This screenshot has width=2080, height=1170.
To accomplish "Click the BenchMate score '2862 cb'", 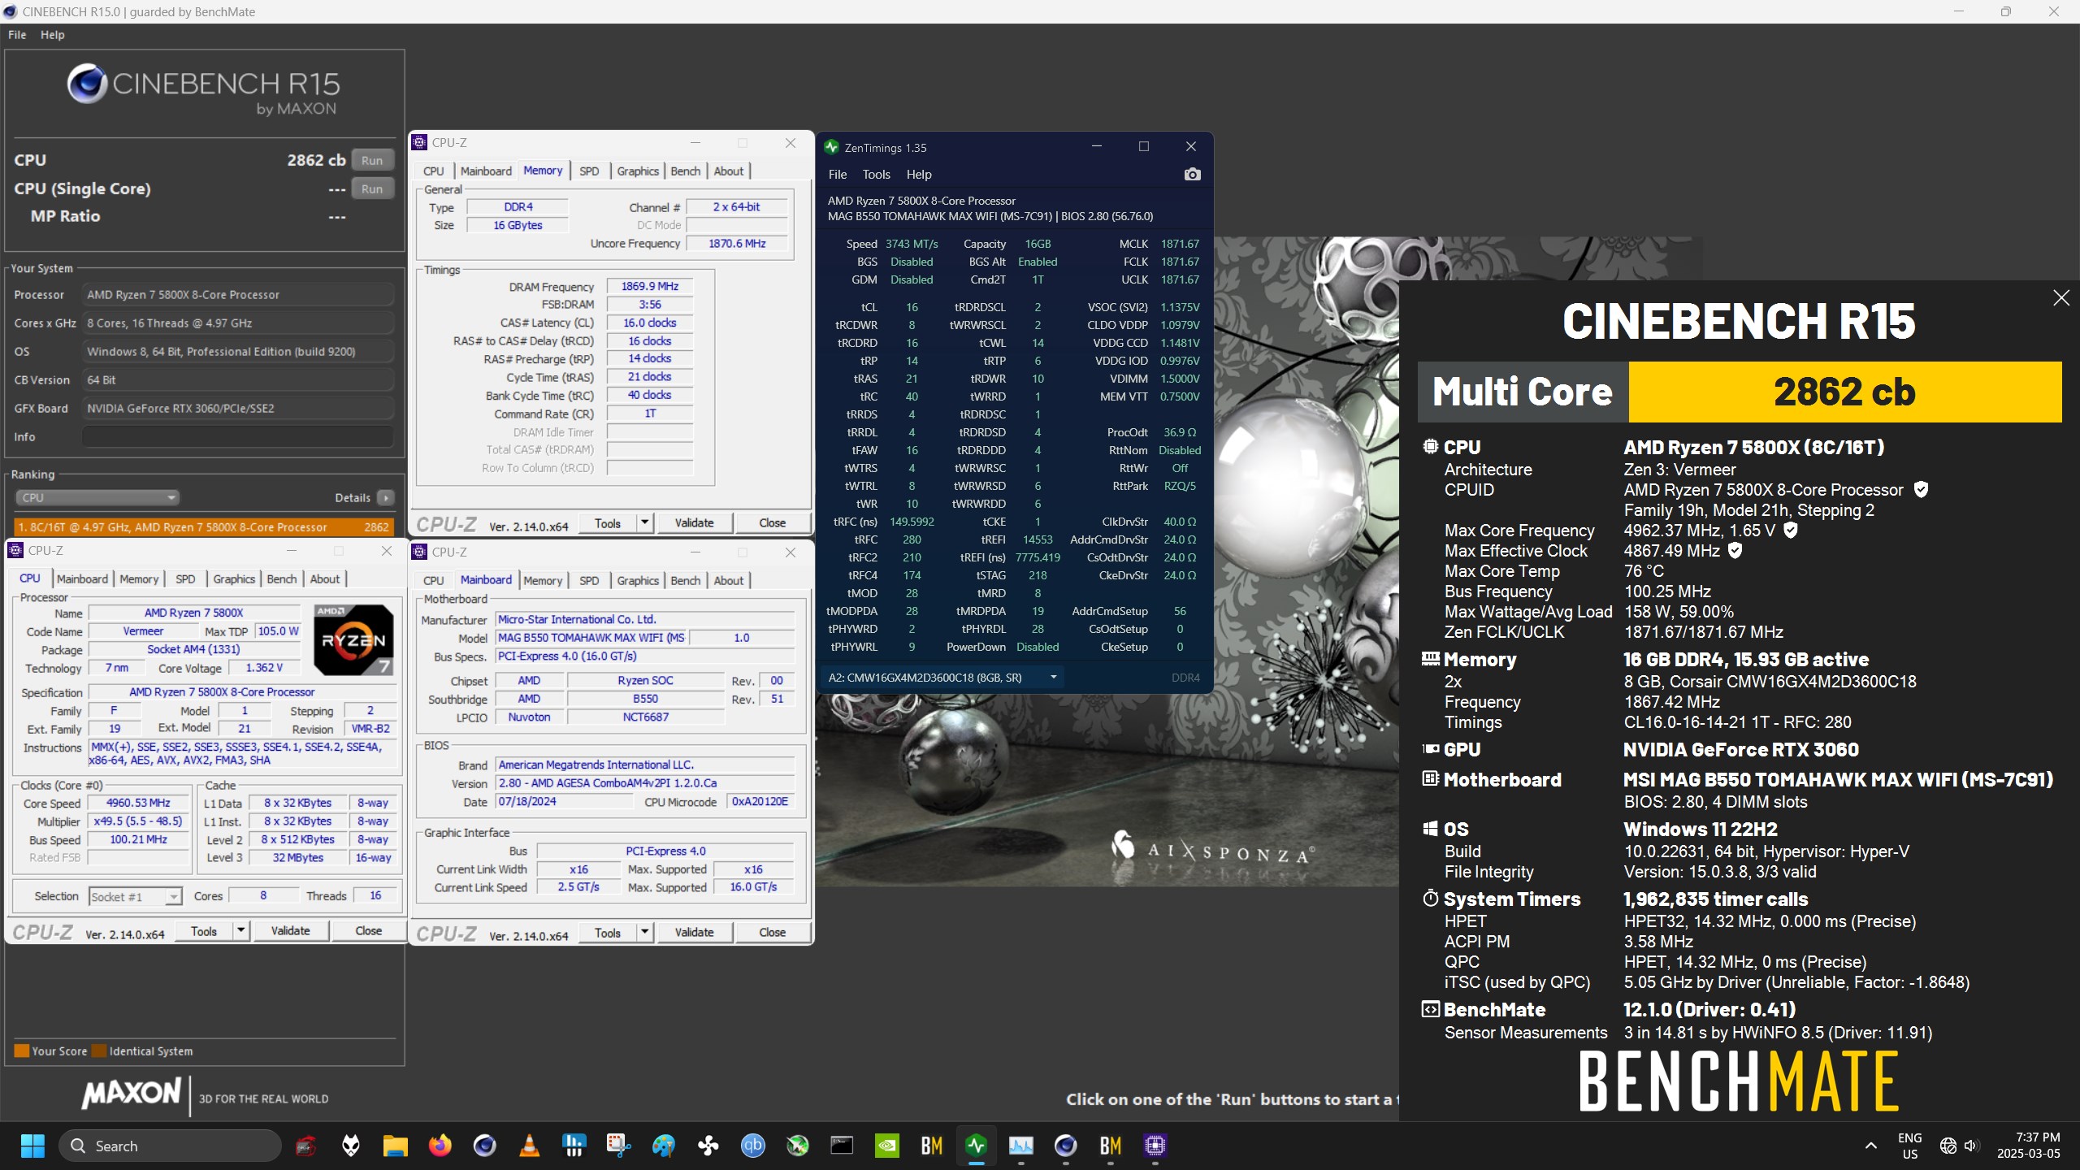I will (1844, 392).
